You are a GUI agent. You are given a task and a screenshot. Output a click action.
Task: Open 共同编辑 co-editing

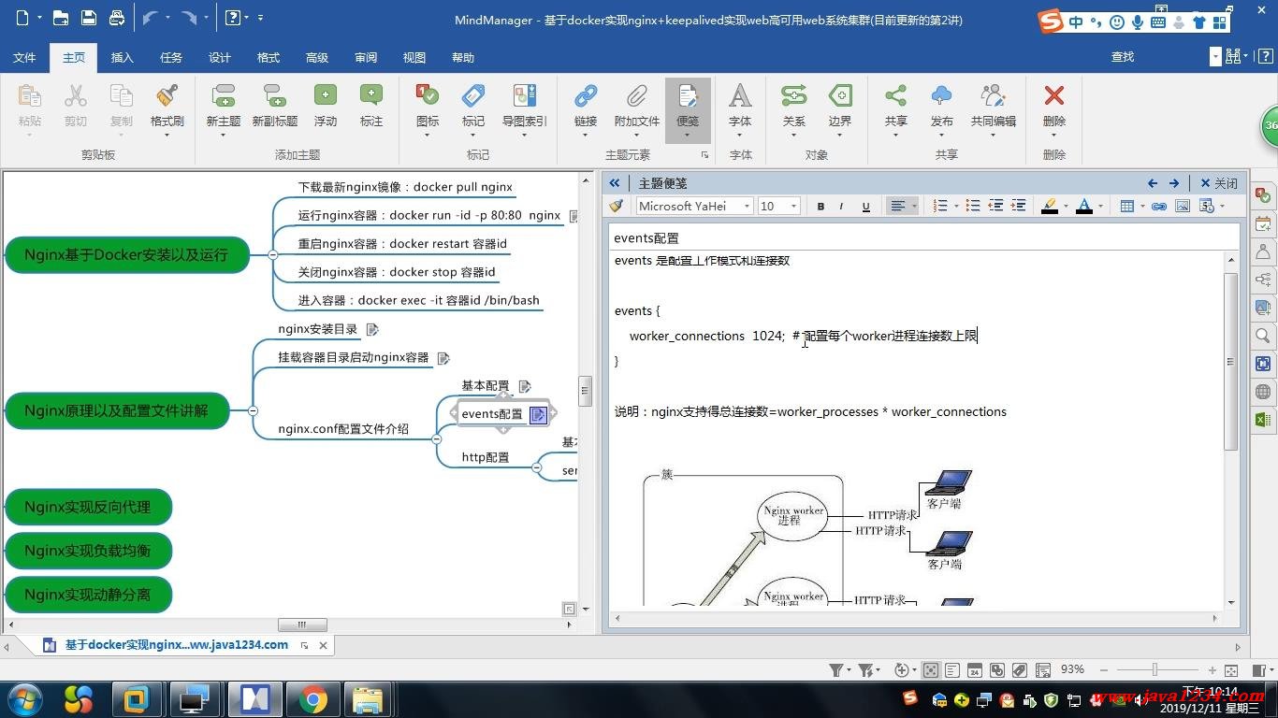pyautogui.click(x=994, y=96)
